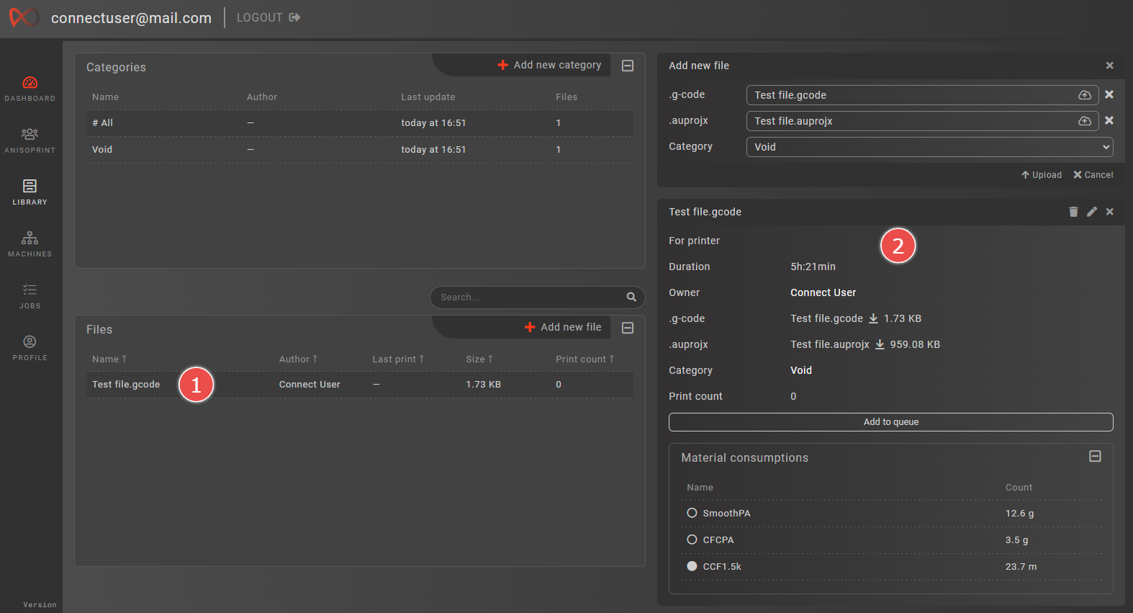
Task: Click the .auprojx file input field
Action: point(923,121)
